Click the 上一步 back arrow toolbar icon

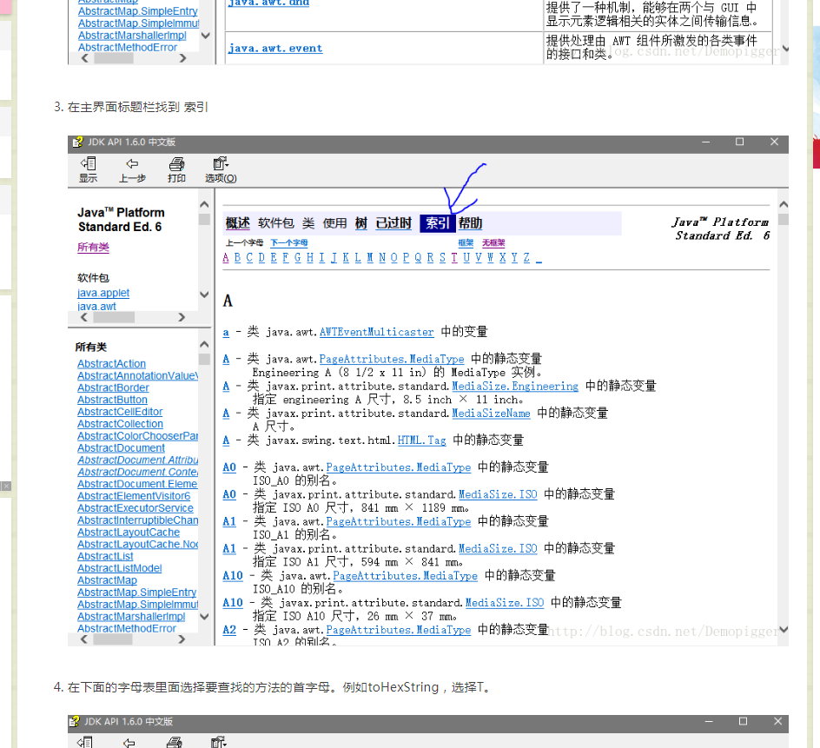132,170
